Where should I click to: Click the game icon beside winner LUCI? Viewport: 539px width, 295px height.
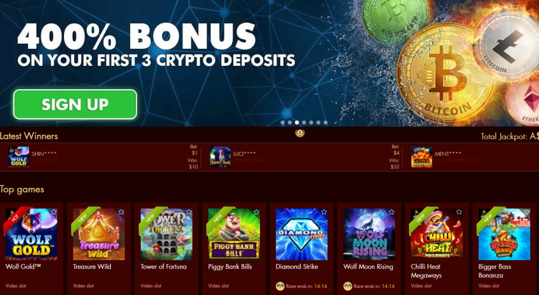[220, 157]
